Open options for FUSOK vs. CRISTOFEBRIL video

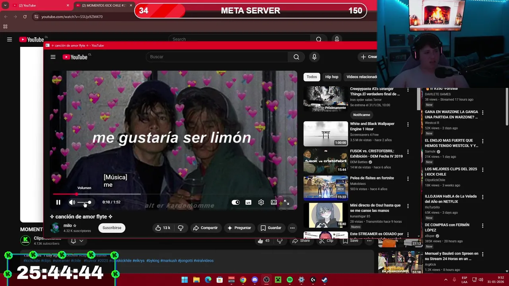click(x=408, y=152)
